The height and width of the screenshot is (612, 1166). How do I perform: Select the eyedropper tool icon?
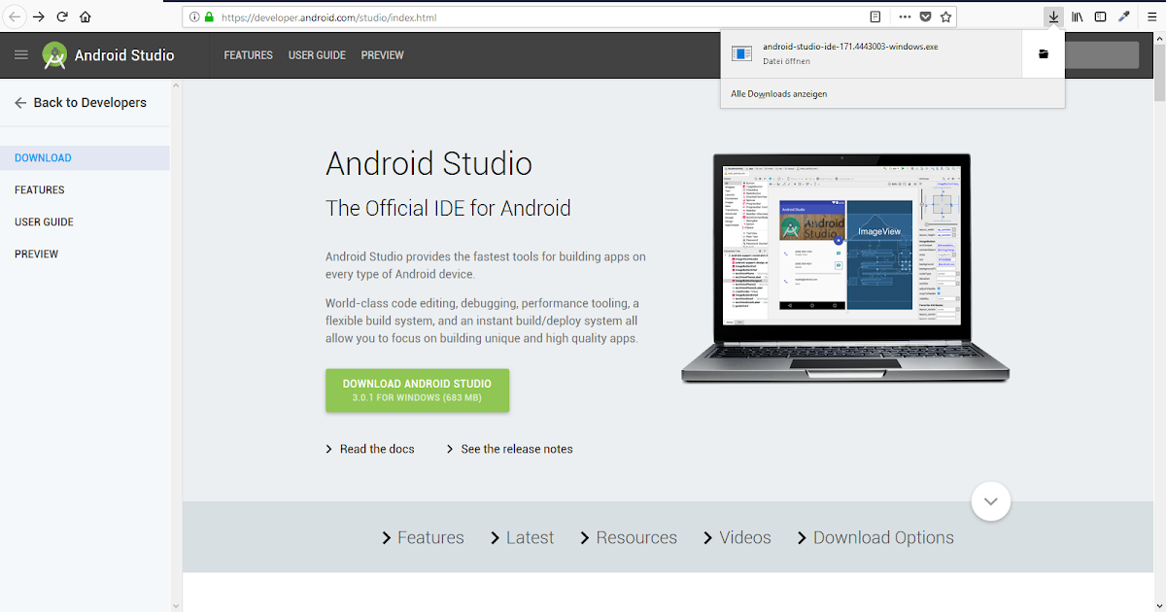1123,17
